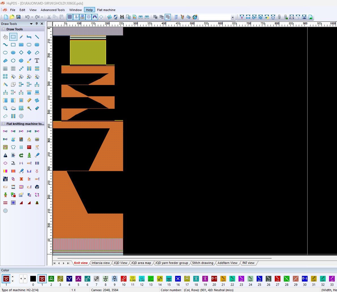Switch to the Stitch drawing tab
337x292 pixels.
point(203,263)
